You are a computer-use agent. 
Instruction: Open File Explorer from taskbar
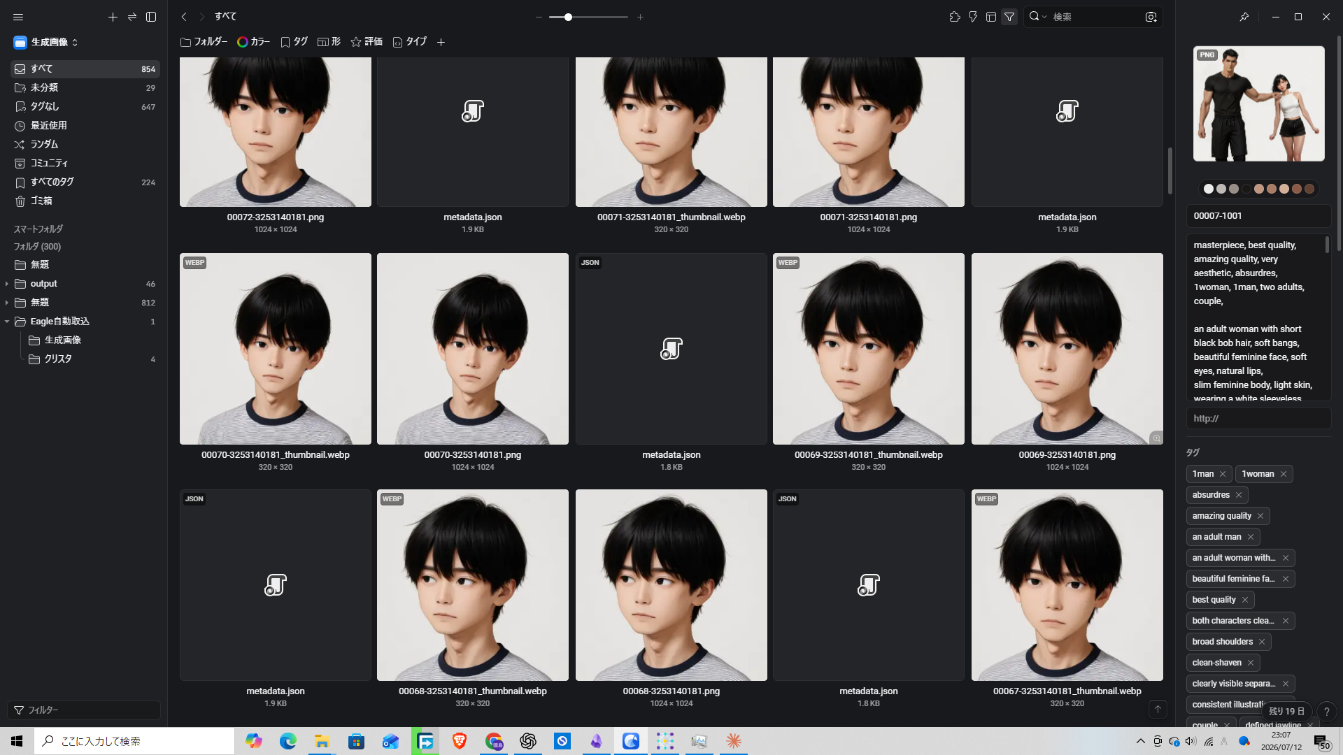tap(322, 741)
